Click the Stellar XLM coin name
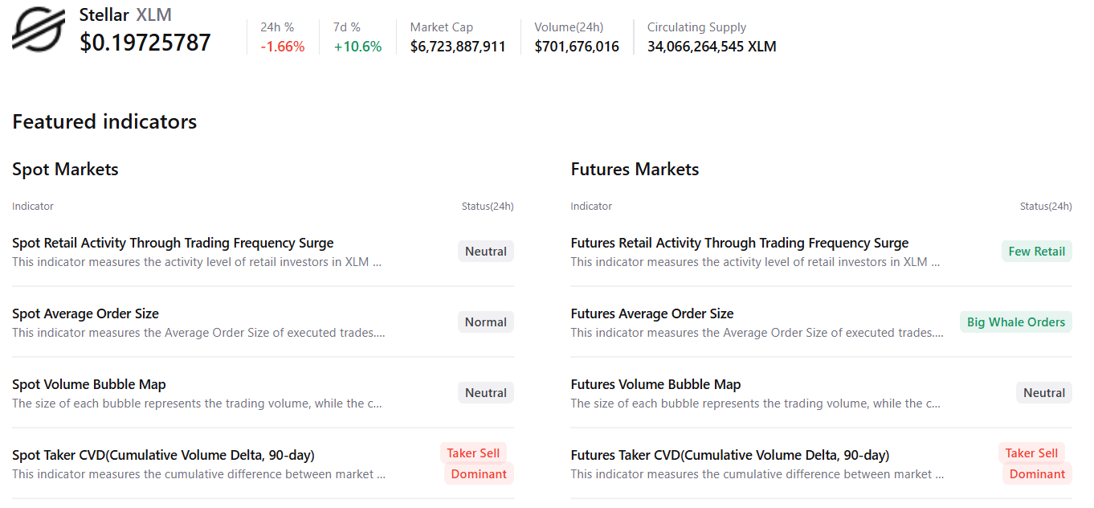Viewport: 1094px width, 508px height. 125,14
